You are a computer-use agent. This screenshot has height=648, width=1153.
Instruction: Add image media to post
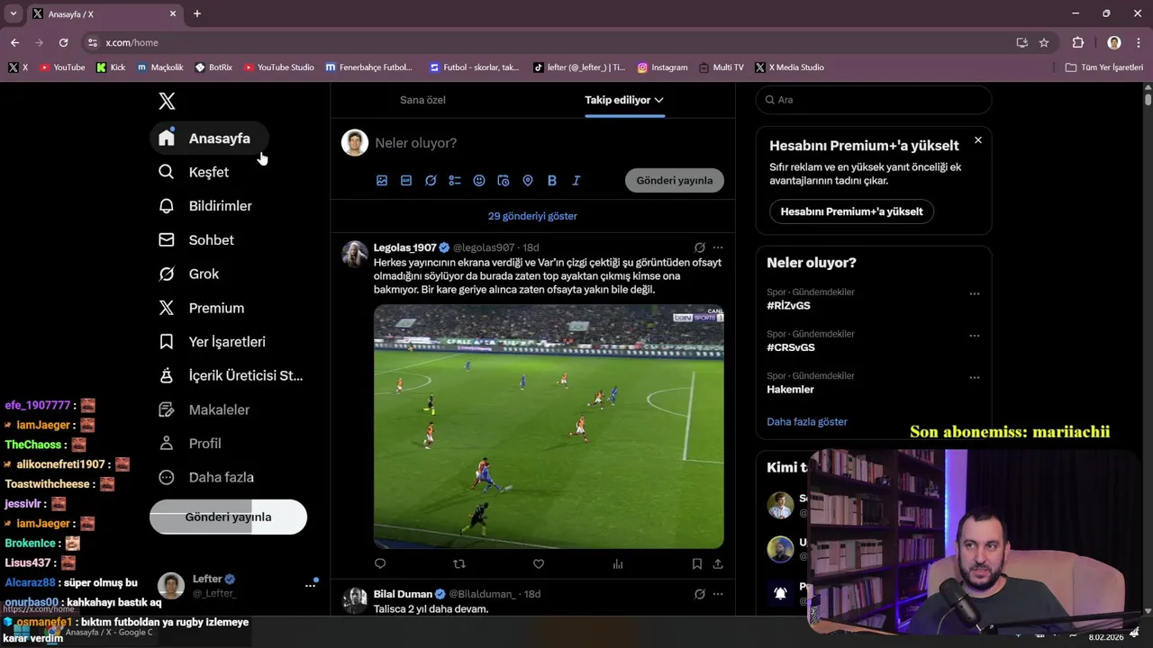pyautogui.click(x=382, y=181)
